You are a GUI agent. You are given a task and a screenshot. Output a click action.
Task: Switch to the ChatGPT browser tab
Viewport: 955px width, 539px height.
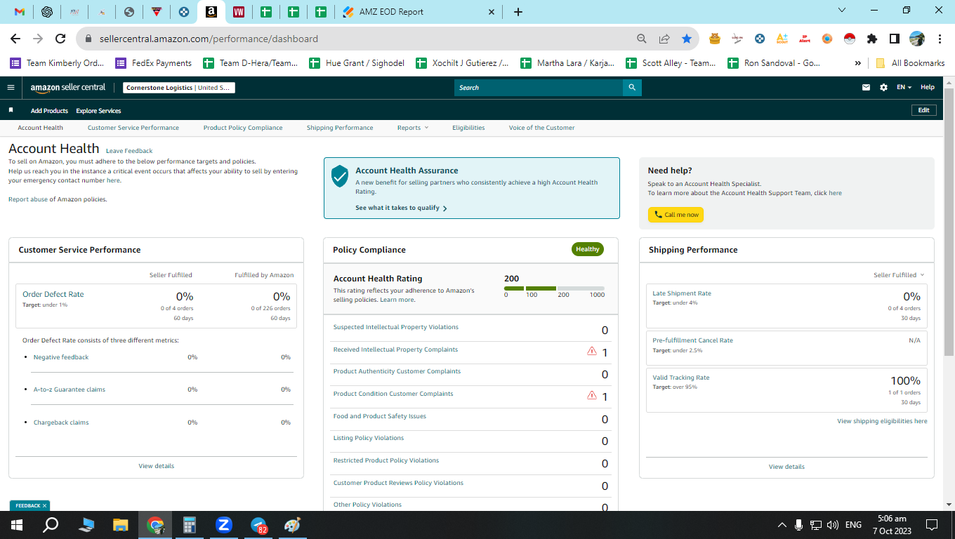pos(47,12)
